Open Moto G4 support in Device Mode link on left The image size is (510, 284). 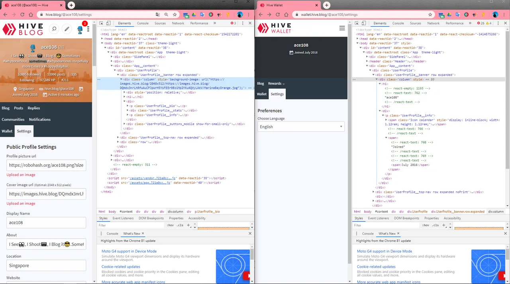pos(129,251)
